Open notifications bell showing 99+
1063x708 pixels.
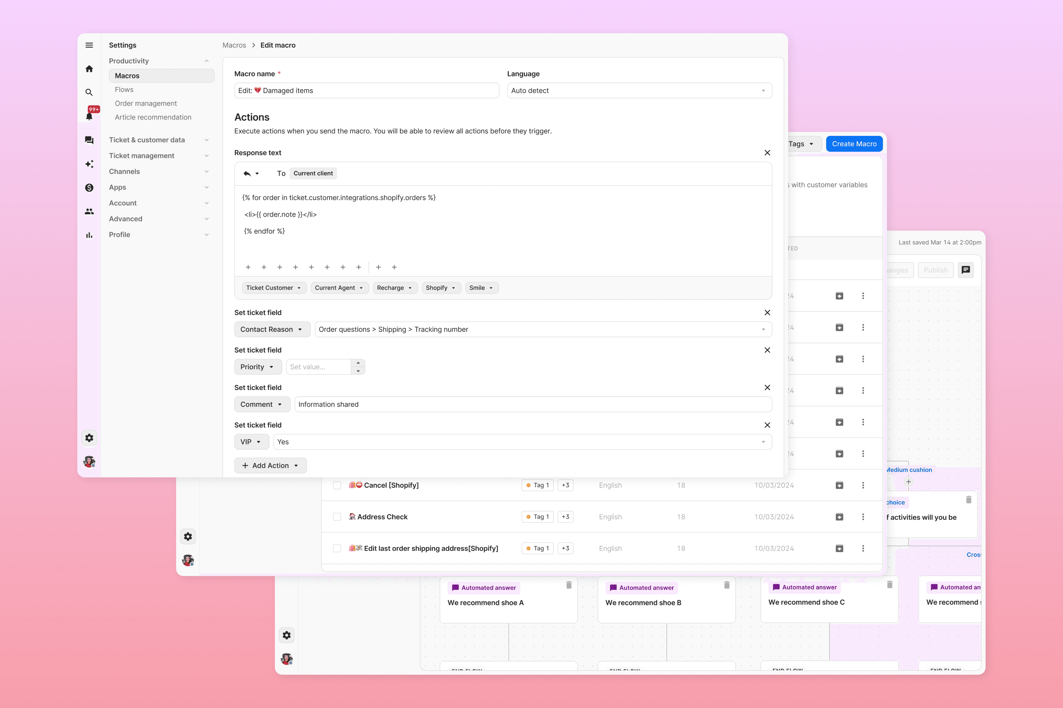pos(89,116)
